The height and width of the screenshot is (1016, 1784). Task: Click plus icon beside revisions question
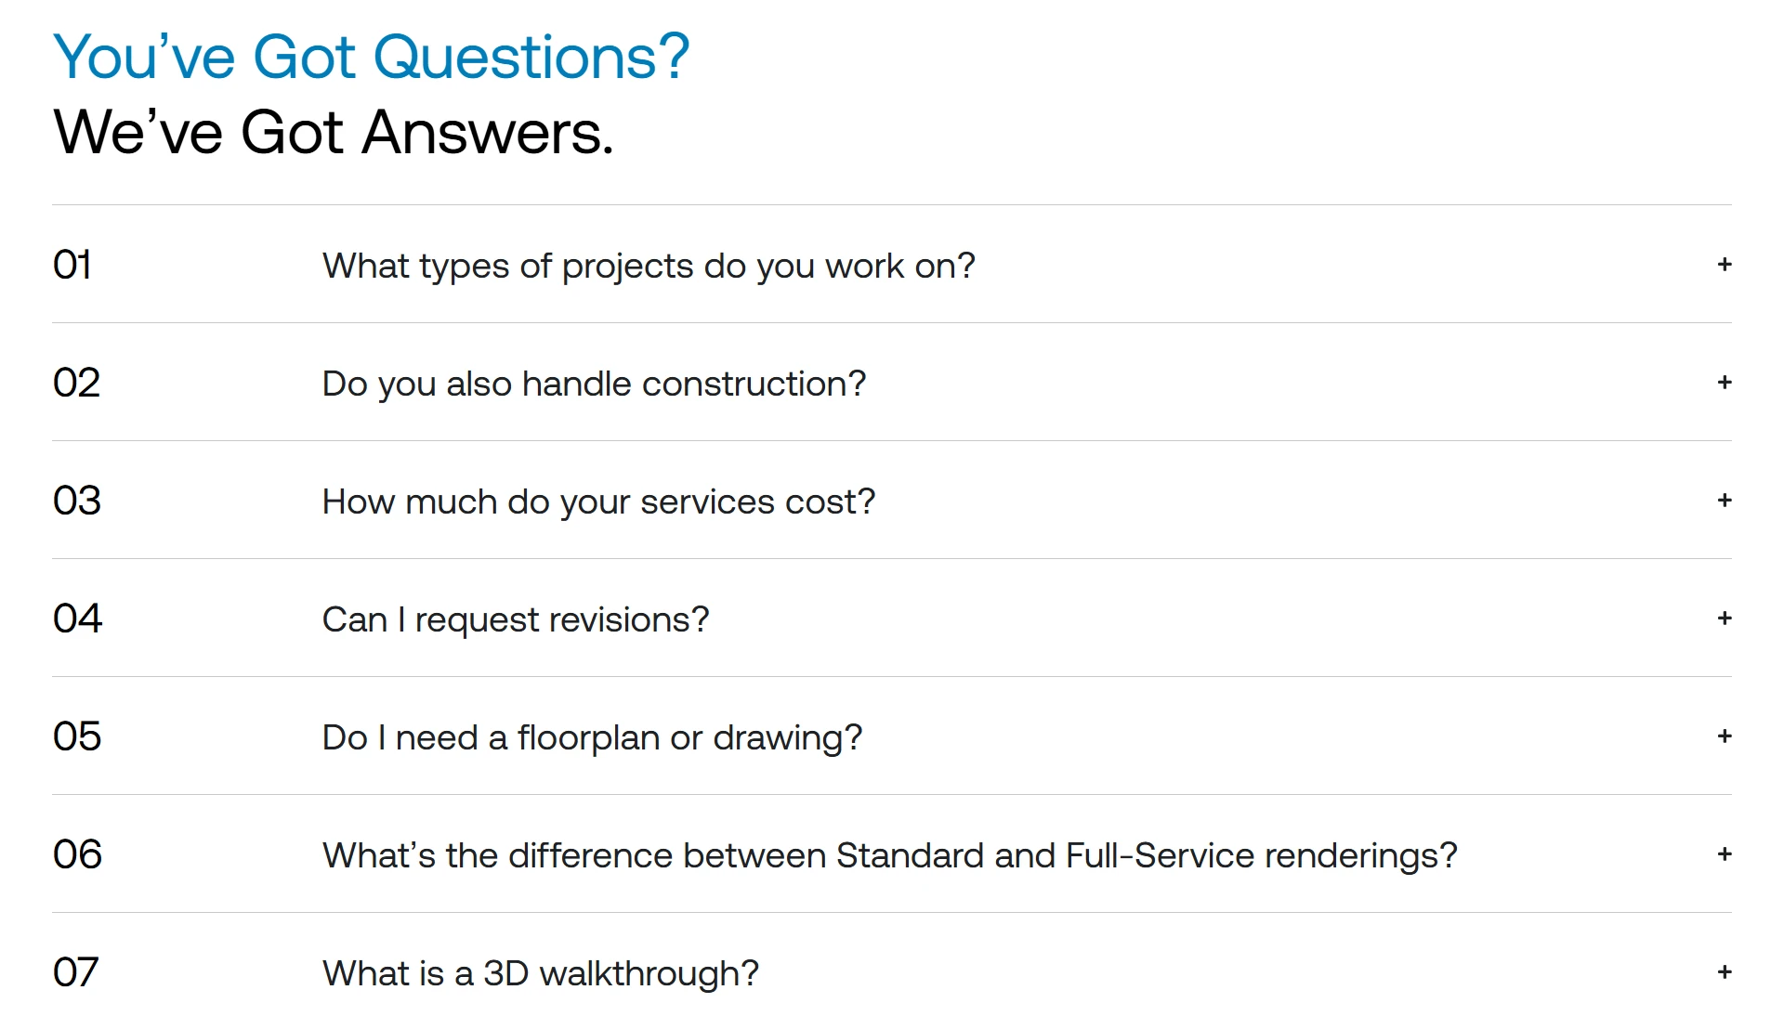(x=1725, y=619)
